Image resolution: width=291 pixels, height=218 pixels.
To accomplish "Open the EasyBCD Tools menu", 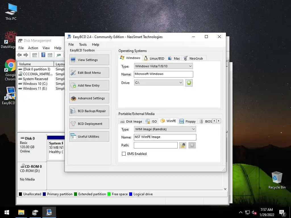I will tap(83, 45).
